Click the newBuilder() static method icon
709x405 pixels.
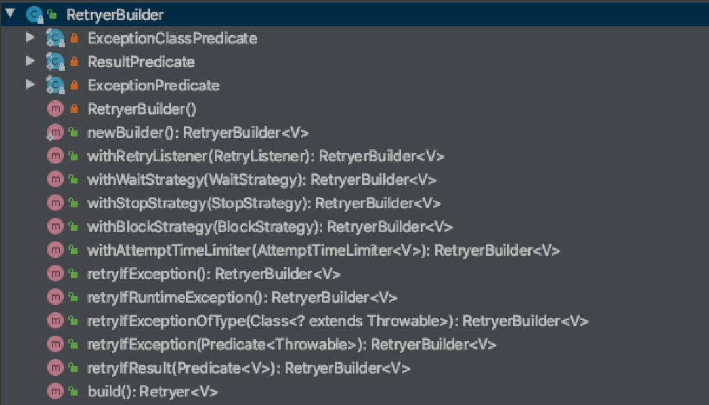[x=56, y=132]
